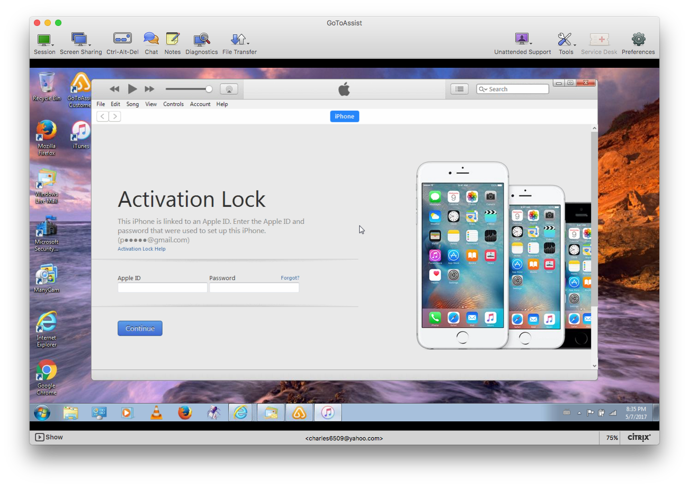Select the Internet Explorer desktop shortcut
689x487 pixels.
pos(47,329)
